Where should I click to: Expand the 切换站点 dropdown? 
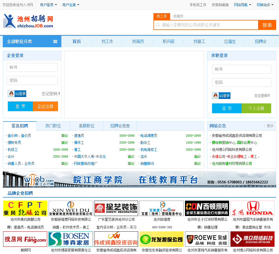point(265,5)
